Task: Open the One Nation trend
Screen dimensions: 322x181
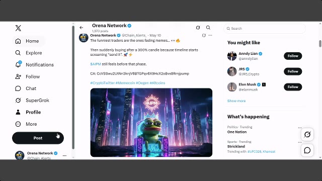Action: tap(237, 132)
